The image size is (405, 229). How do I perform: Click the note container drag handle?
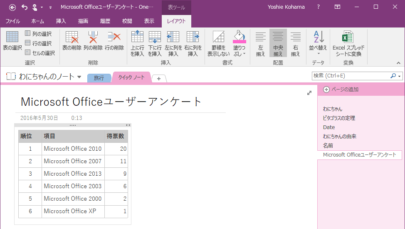pos(73,125)
